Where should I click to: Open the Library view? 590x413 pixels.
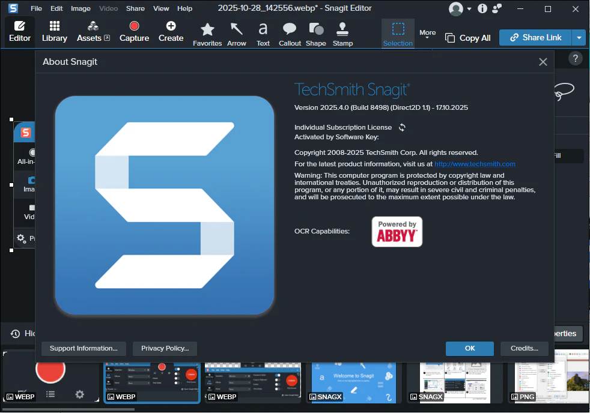pos(55,32)
